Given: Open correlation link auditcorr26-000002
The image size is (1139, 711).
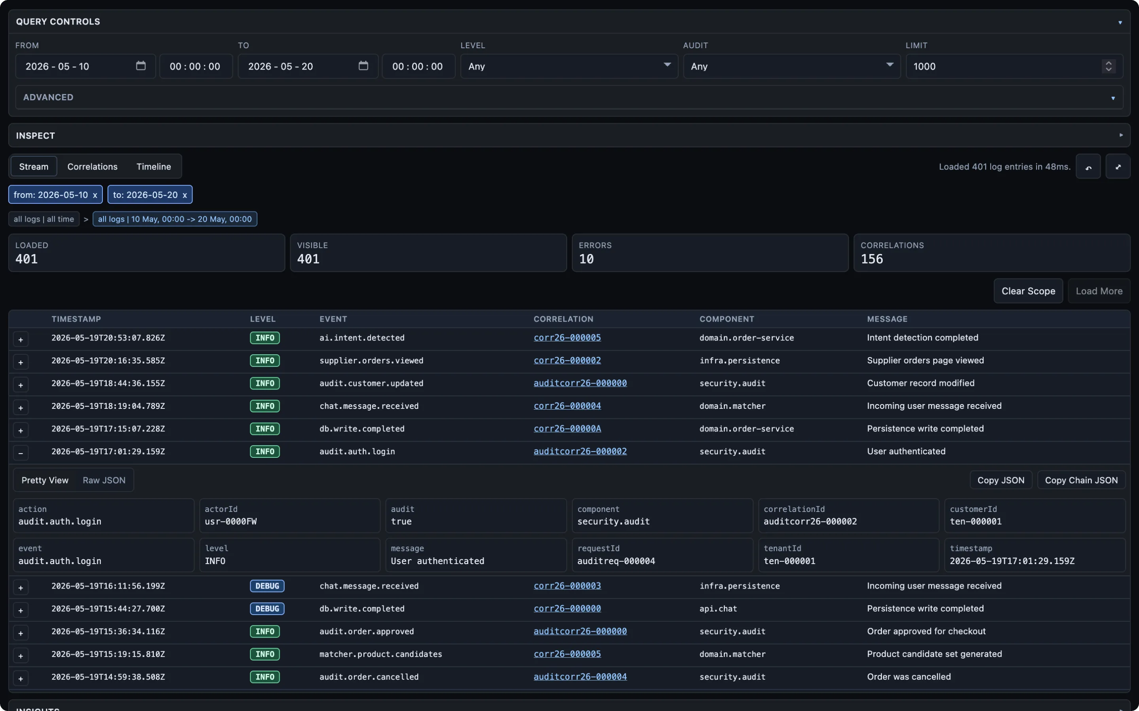Looking at the screenshot, I should pyautogui.click(x=580, y=451).
